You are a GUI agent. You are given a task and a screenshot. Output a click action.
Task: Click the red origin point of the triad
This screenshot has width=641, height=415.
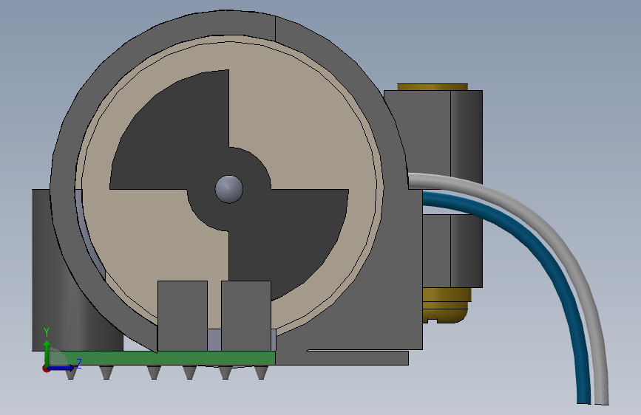click(x=46, y=368)
